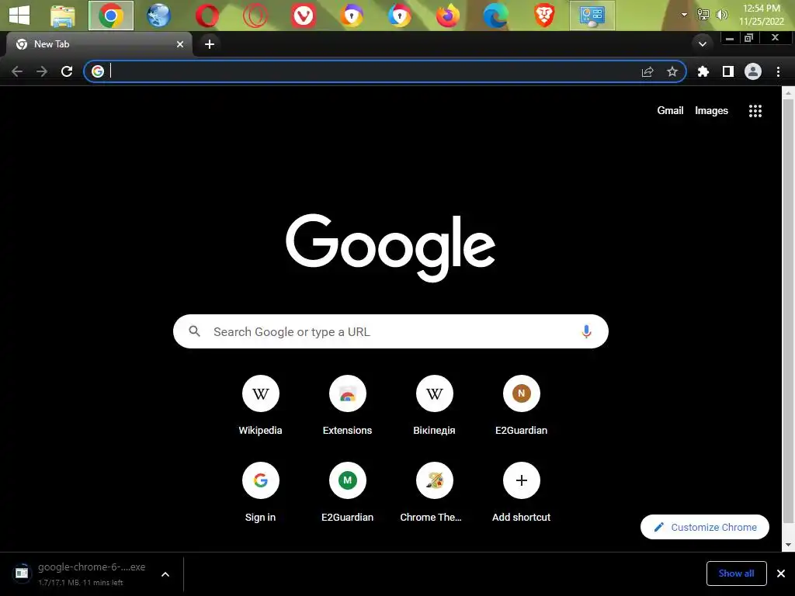
Task: Focus the Search Google or type URL box
Action: pos(391,331)
